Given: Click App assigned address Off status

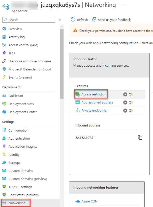Looking at the screenshot, I should pos(128,102).
